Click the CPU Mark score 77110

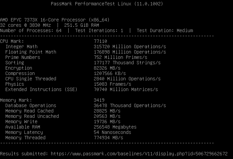100,41
